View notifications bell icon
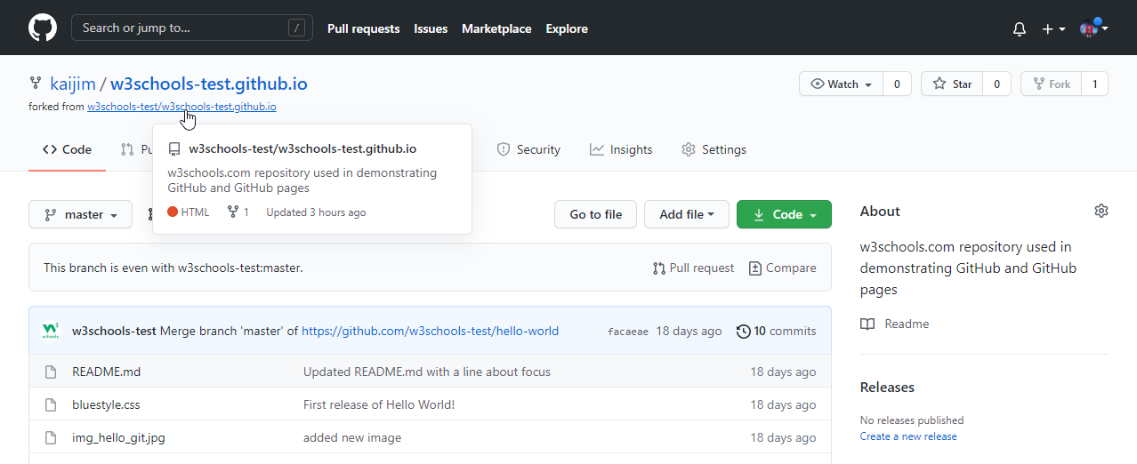Image resolution: width=1137 pixels, height=464 pixels. pos(1020,28)
